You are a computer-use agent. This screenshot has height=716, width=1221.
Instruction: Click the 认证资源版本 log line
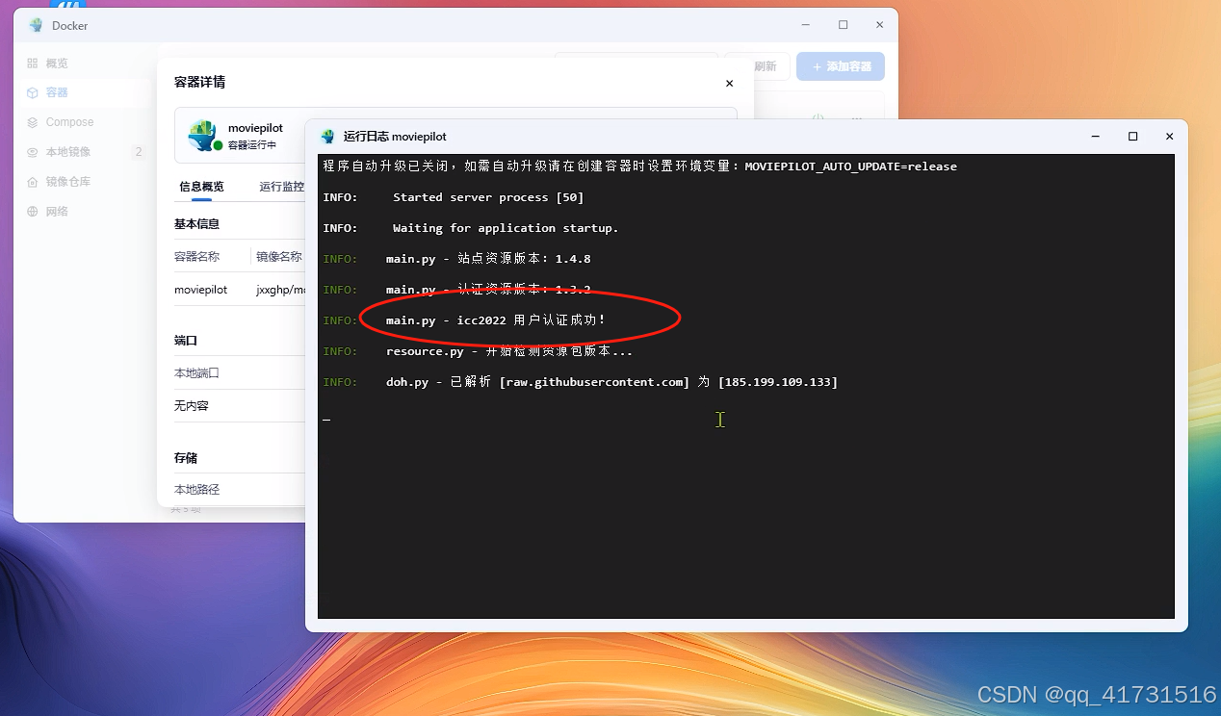pos(457,290)
